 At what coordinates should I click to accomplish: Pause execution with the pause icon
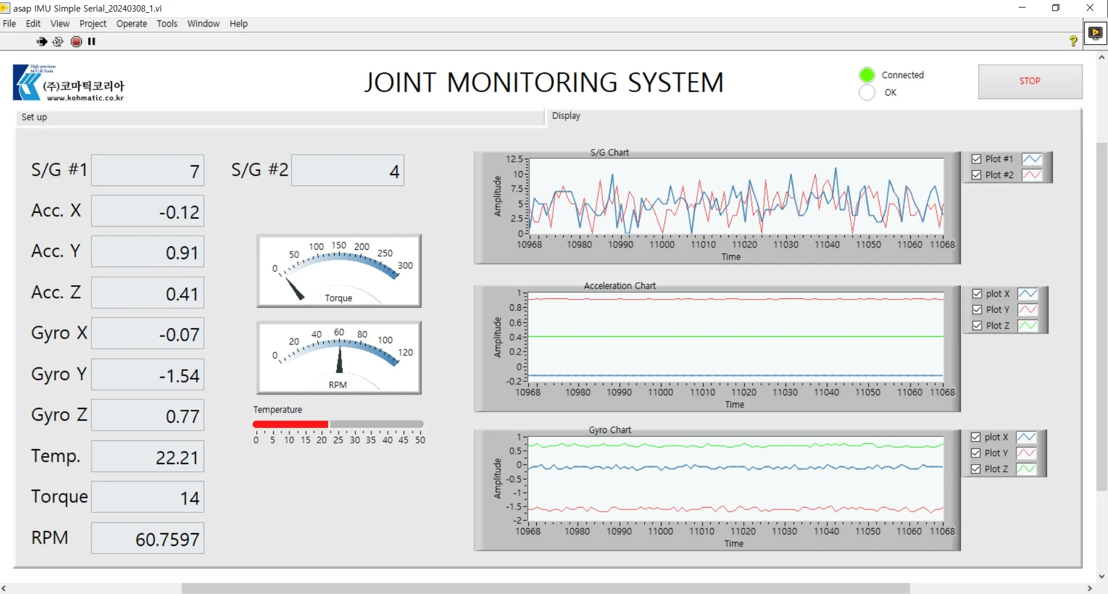point(92,41)
